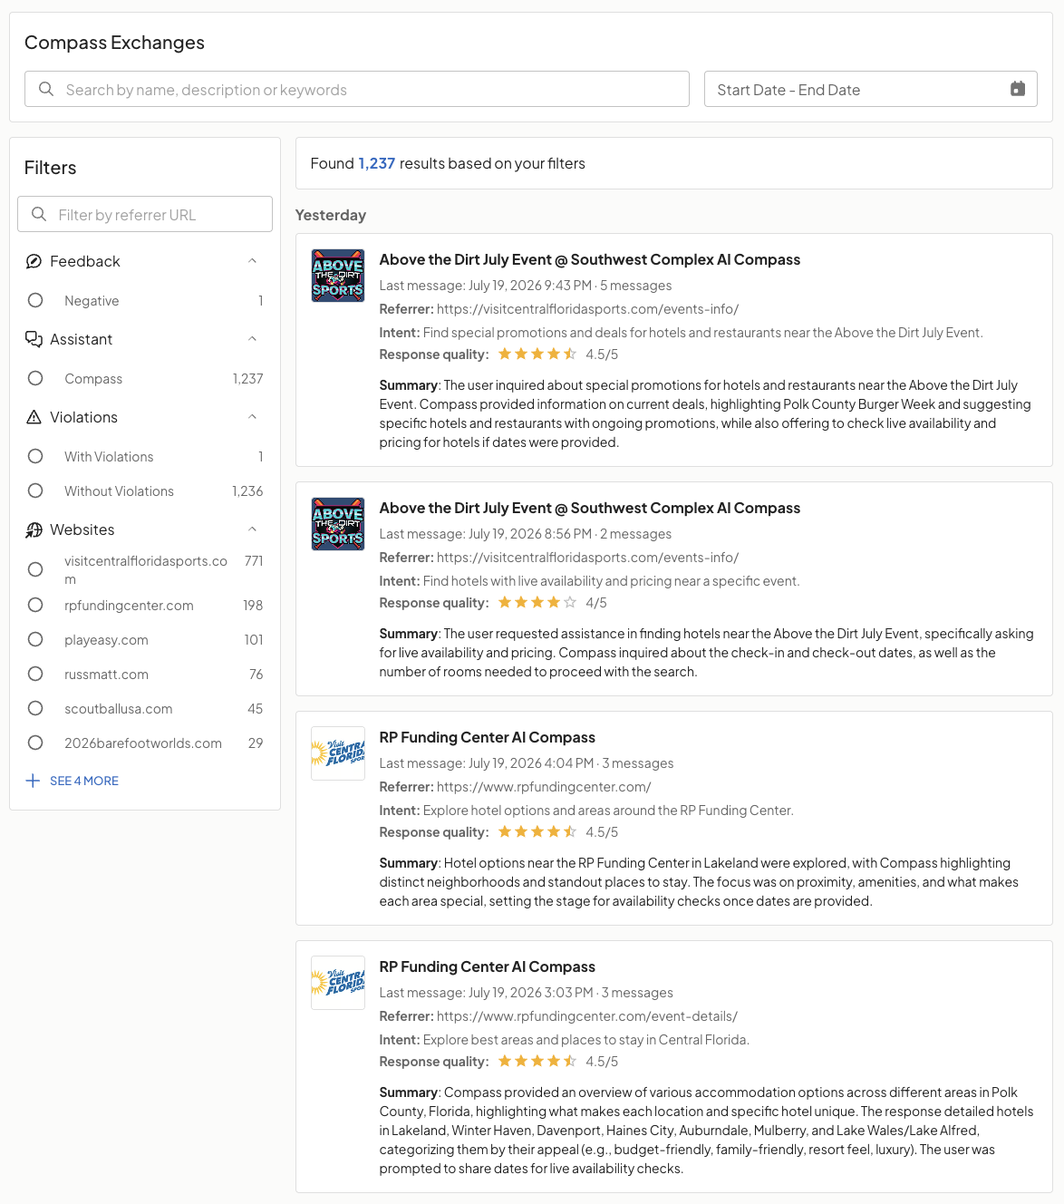Click 'Last message: July 19, 2026 8:56 PM' text
Screen dimensions: 1064x1204
486,534
